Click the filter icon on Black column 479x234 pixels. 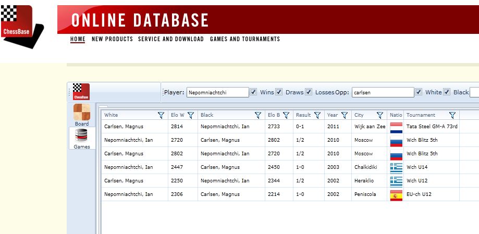click(x=257, y=115)
